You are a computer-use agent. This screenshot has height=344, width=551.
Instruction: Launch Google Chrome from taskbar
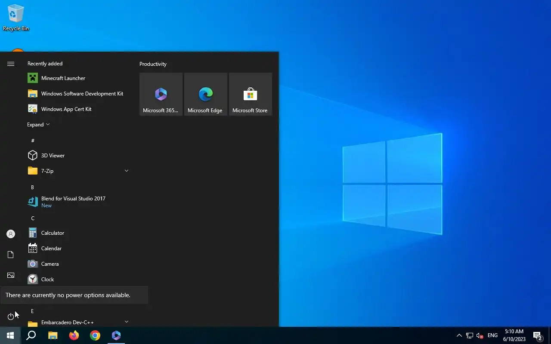(95, 335)
